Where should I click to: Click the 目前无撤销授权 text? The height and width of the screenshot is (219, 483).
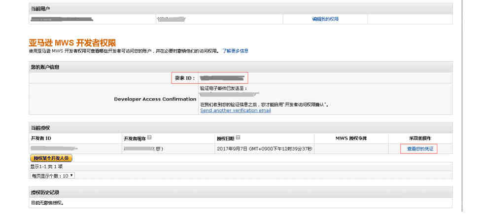[x=47, y=203]
